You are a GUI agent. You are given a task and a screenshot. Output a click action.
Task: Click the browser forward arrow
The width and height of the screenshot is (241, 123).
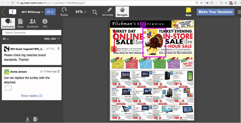click(x=8, y=3)
